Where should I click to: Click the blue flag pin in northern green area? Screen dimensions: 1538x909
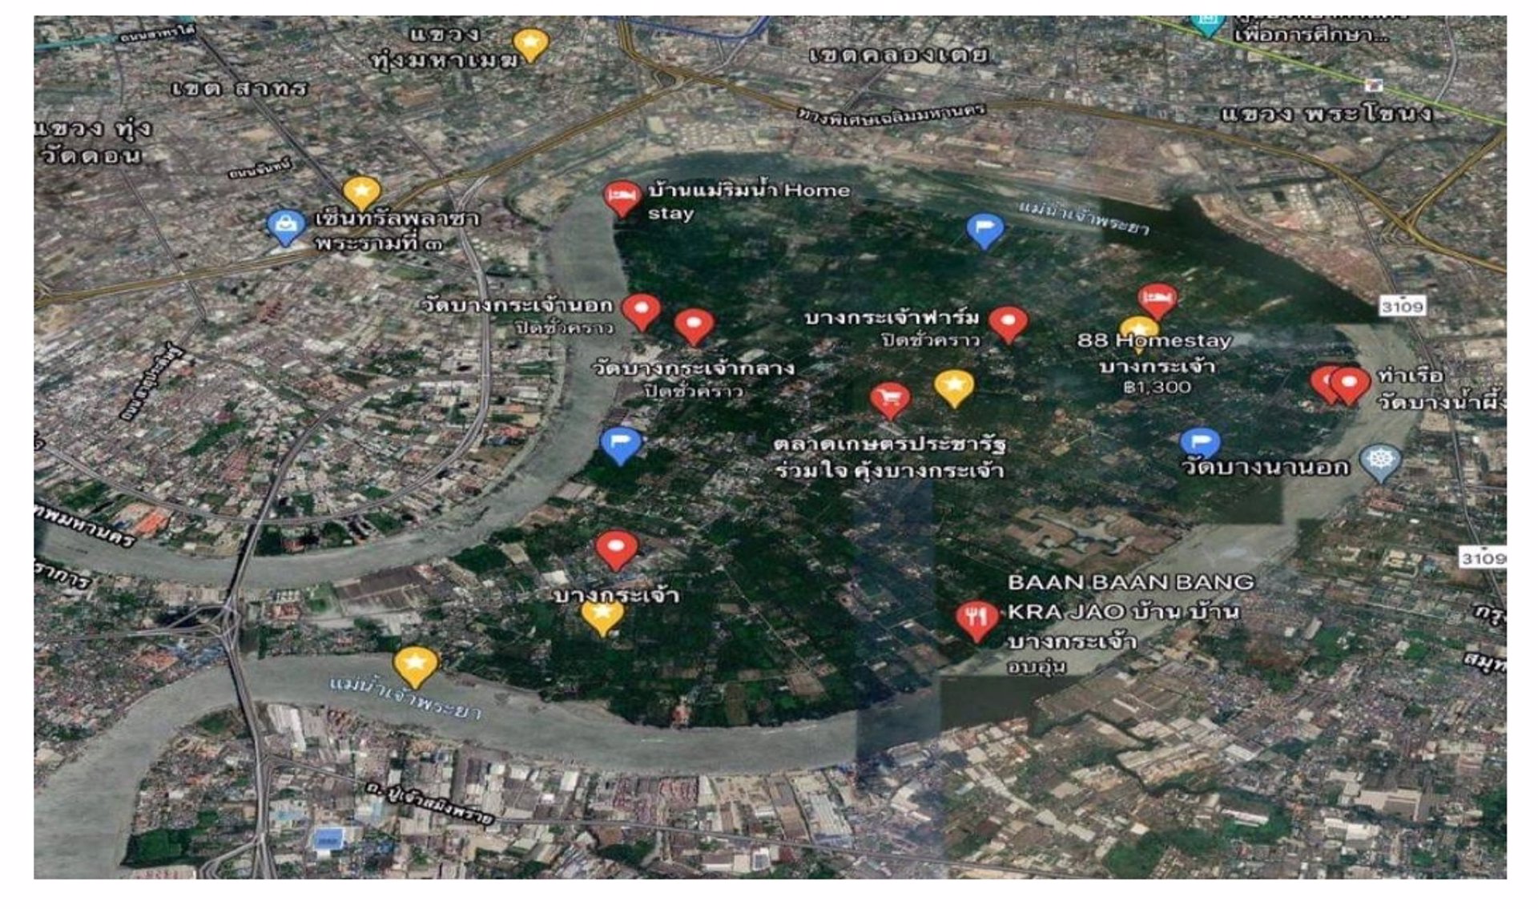[985, 231]
